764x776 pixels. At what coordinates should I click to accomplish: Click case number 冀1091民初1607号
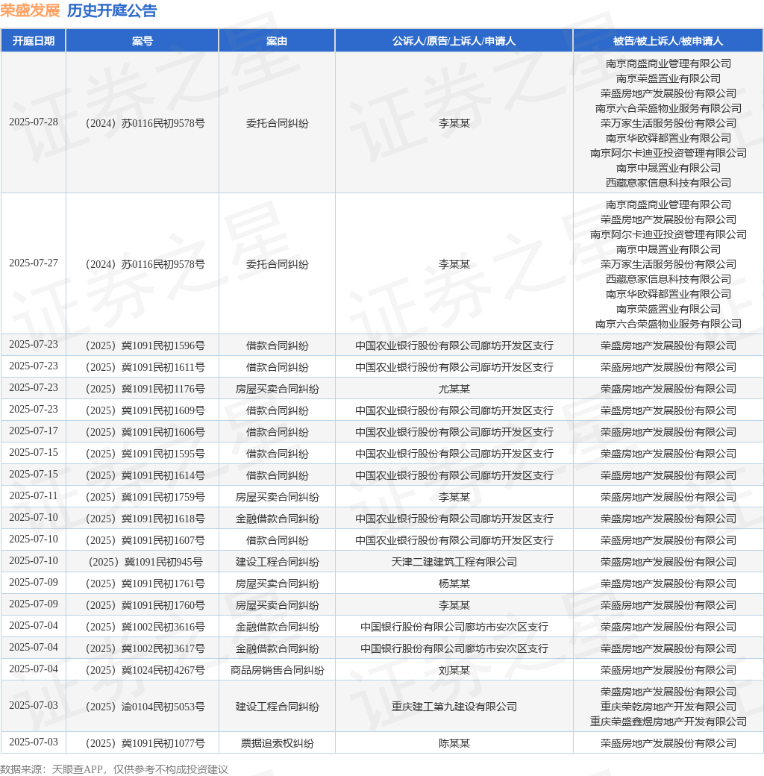[145, 540]
